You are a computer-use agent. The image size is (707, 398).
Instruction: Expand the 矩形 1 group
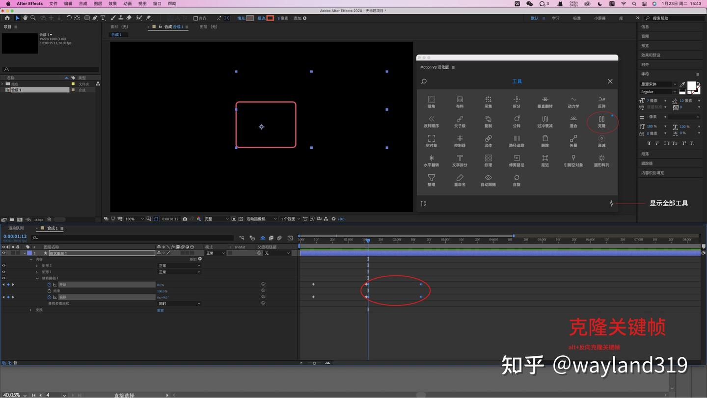click(37, 272)
